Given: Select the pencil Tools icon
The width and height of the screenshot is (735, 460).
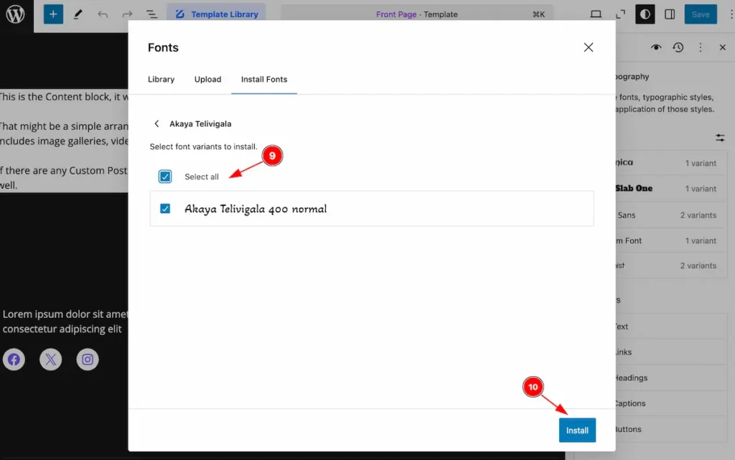Looking at the screenshot, I should coord(78,14).
